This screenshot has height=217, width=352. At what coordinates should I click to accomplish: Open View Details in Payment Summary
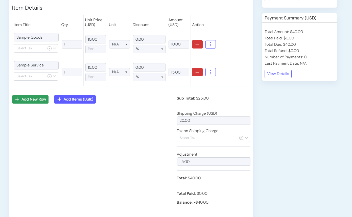[278, 74]
